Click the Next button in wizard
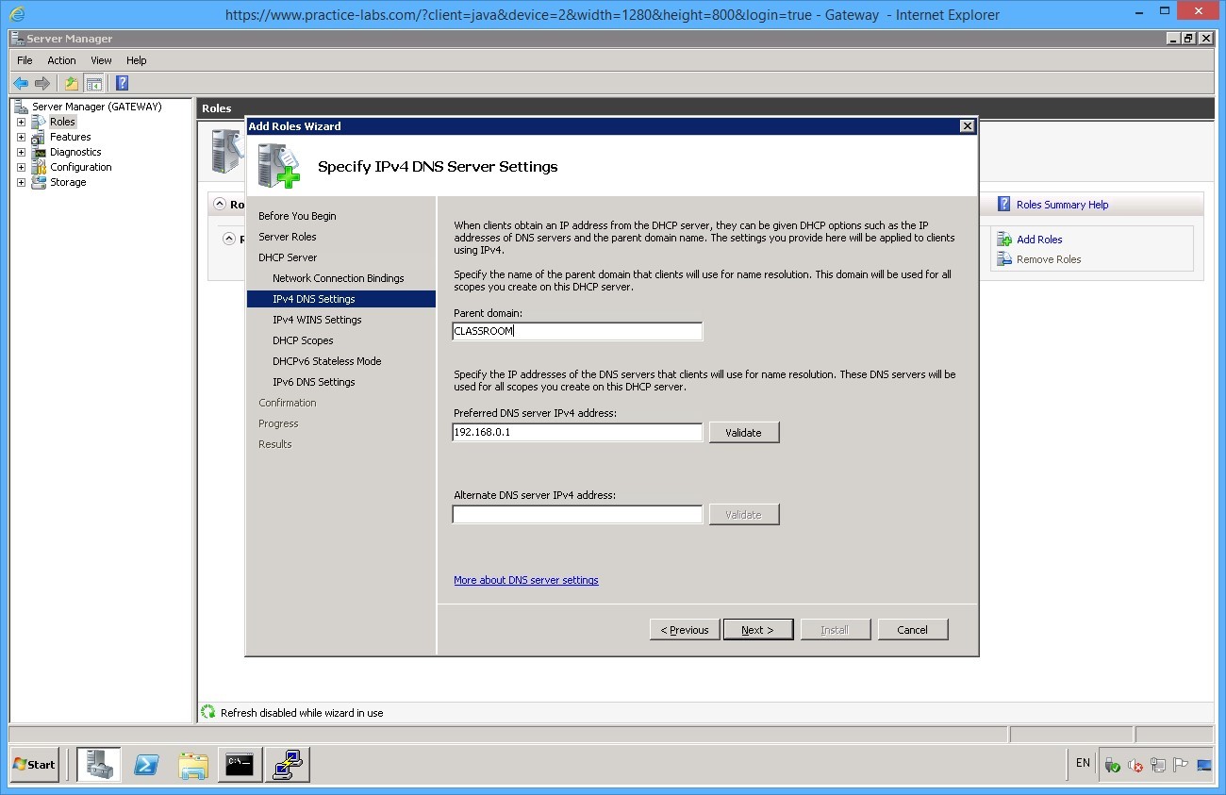Viewport: 1226px width, 795px height. point(757,630)
